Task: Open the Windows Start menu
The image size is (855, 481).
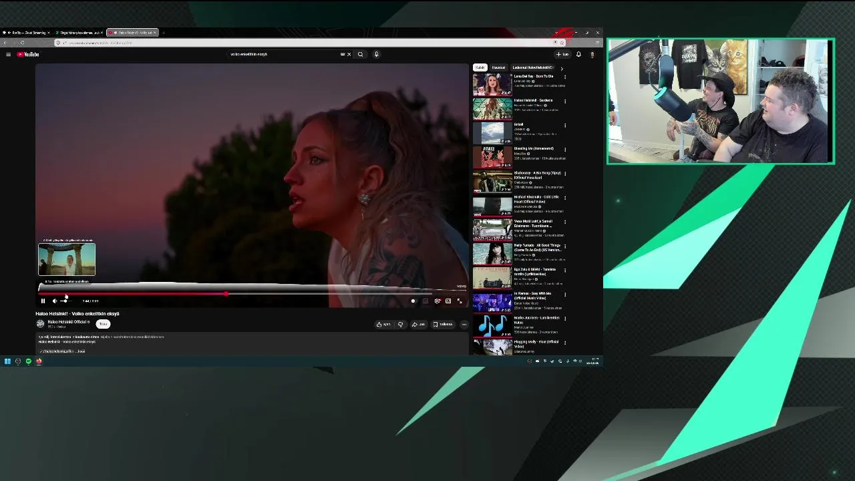Action: click(x=7, y=361)
